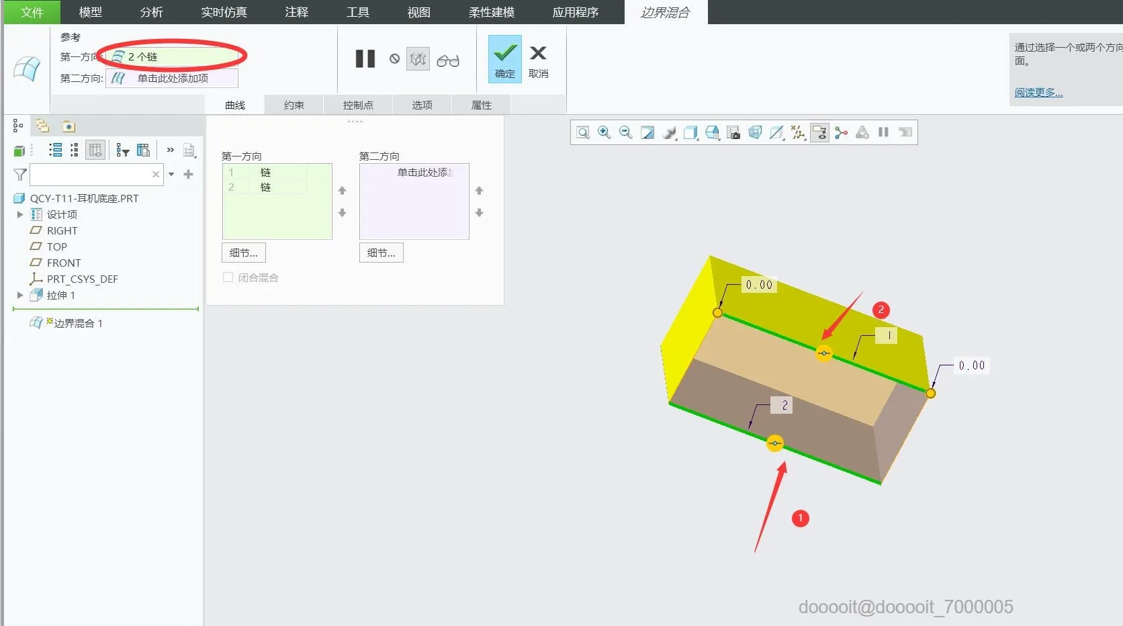
Task: Click zoom in on graphics toolbar
Action: tap(604, 132)
